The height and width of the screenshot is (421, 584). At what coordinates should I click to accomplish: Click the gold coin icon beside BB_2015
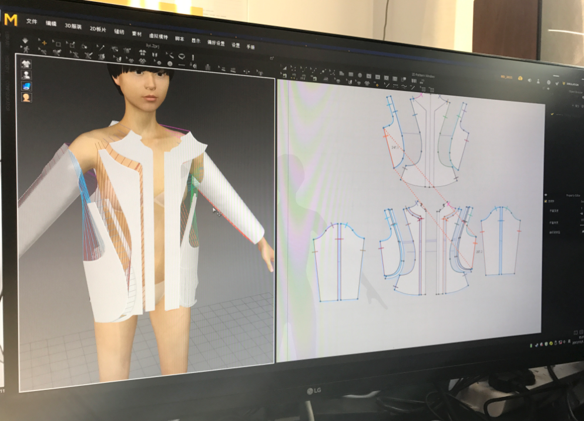(520, 78)
